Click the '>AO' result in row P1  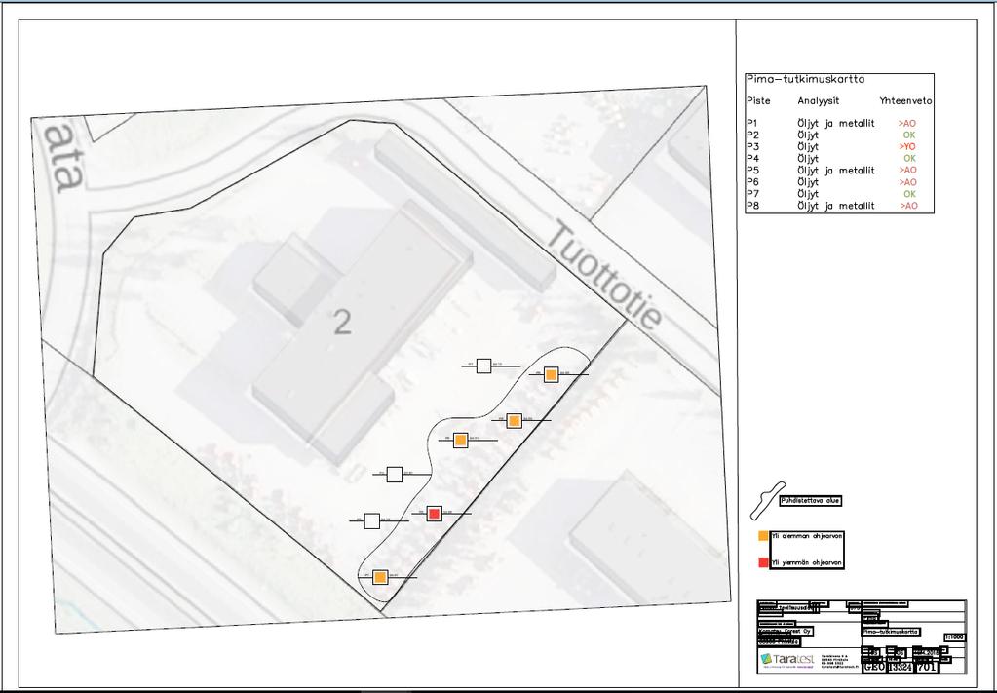pos(907,124)
